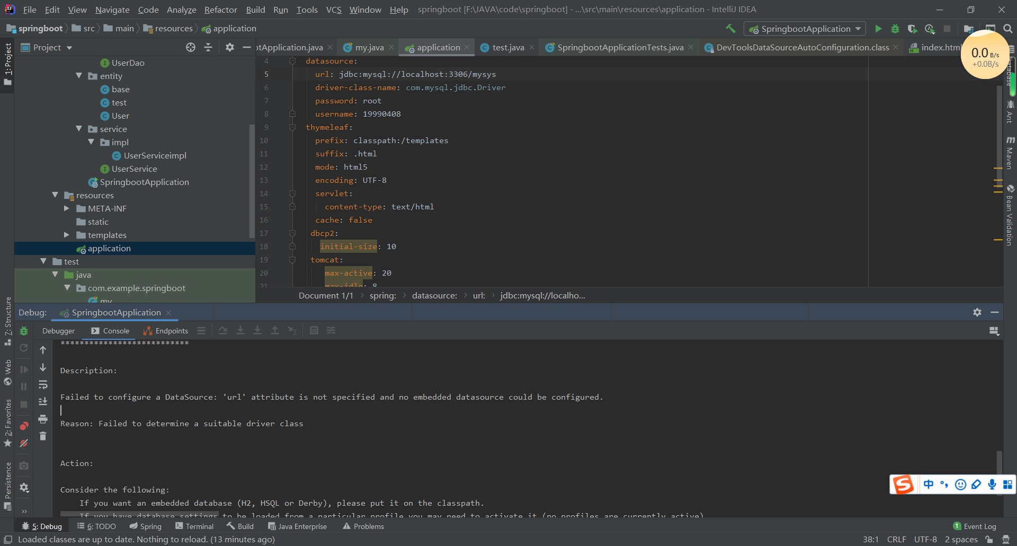Open the Terminal tool window
1017x546 pixels.
[194, 526]
